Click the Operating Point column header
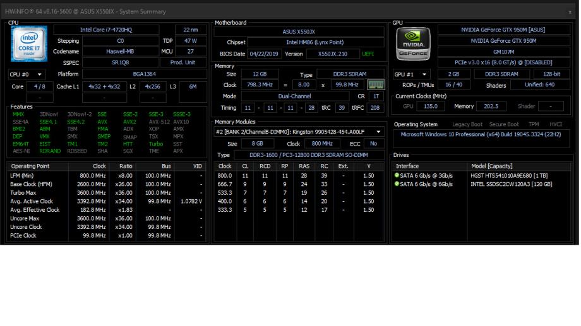This screenshot has height=326, width=581. pos(37,166)
